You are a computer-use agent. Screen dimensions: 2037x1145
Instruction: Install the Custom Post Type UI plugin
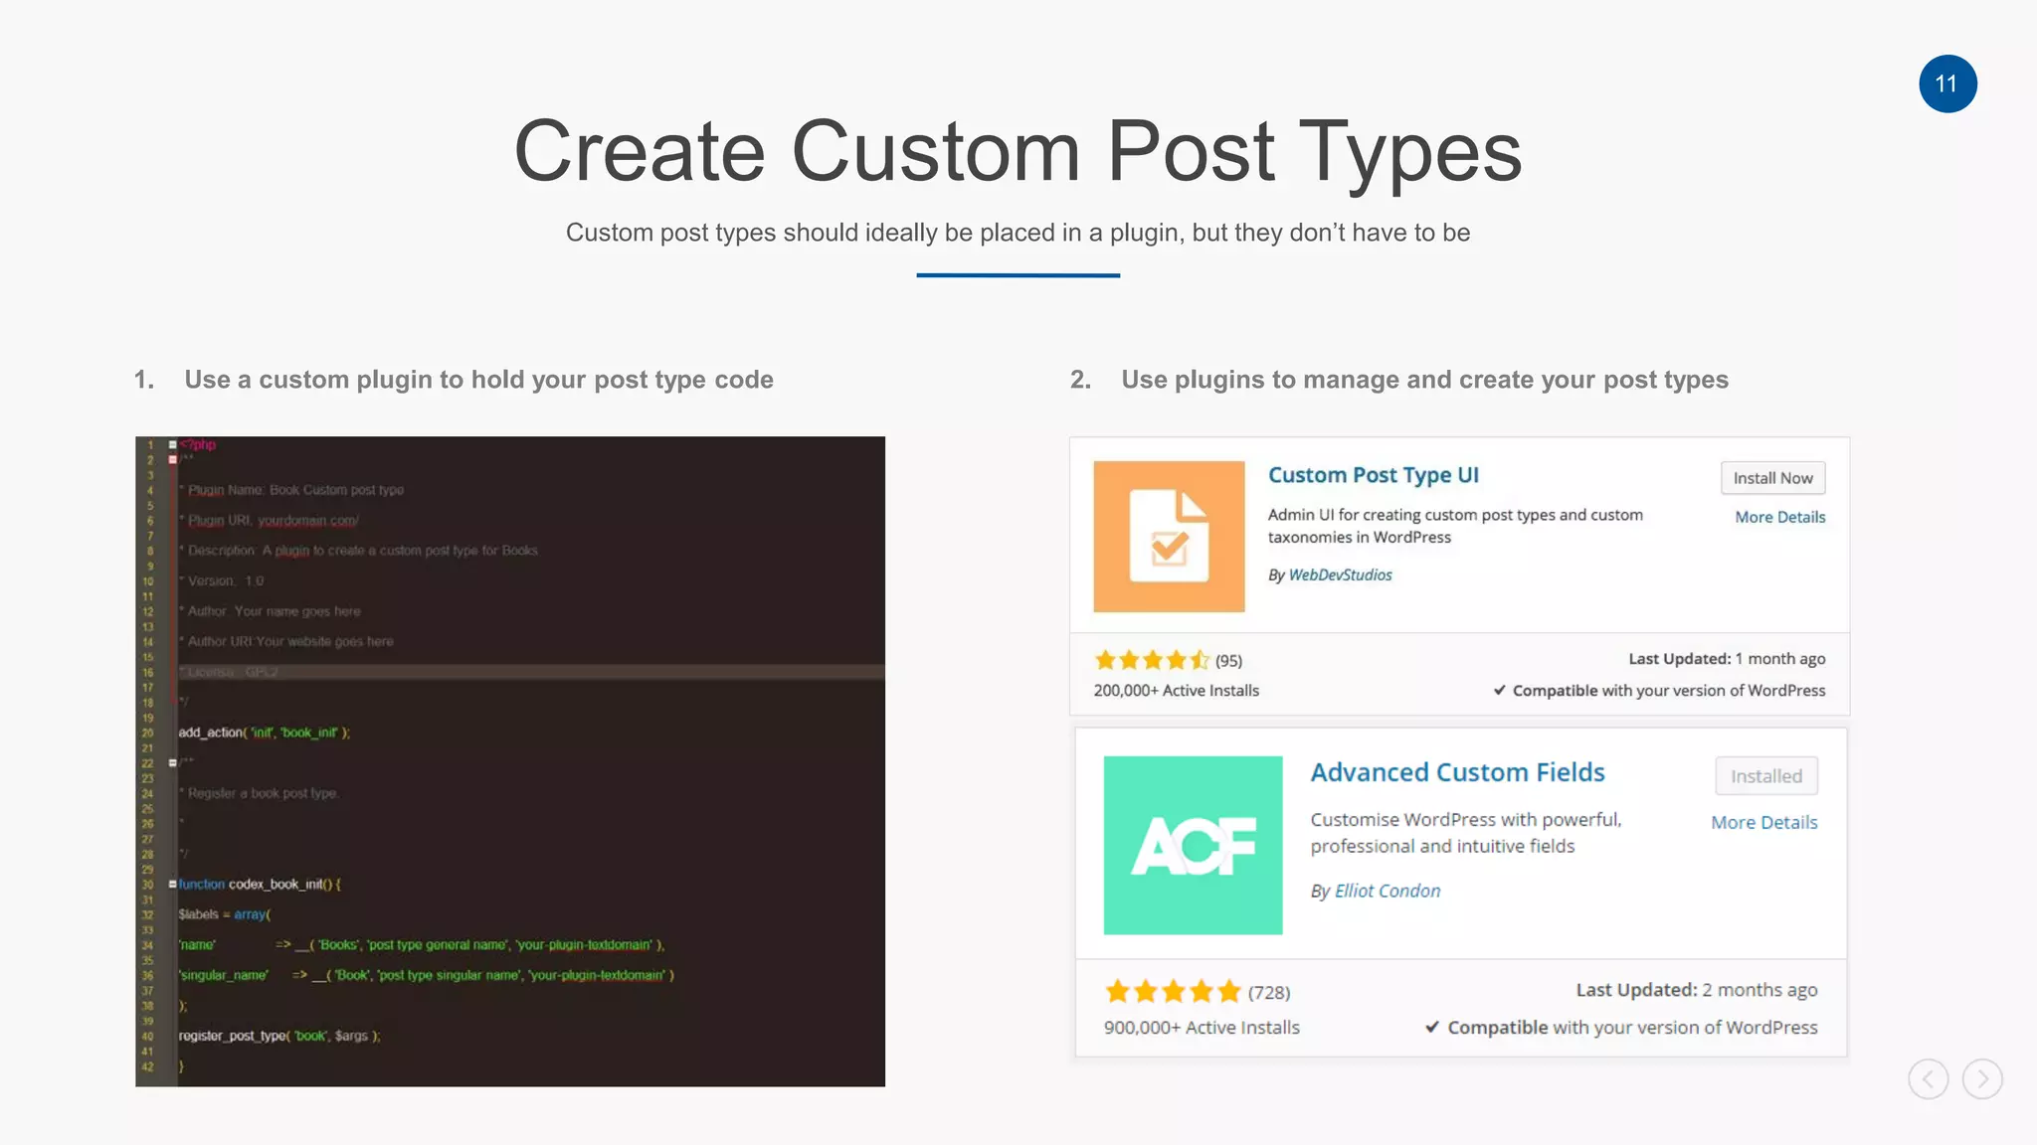[1772, 478]
